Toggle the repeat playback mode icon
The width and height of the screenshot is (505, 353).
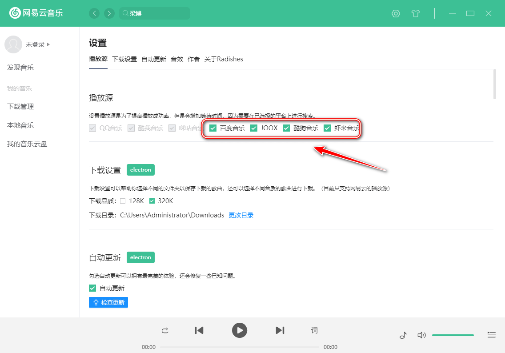click(165, 331)
